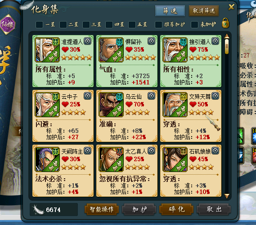This screenshot has height=225, width=256.
Task: Click the scroll up arrow
Action: pos(227,36)
